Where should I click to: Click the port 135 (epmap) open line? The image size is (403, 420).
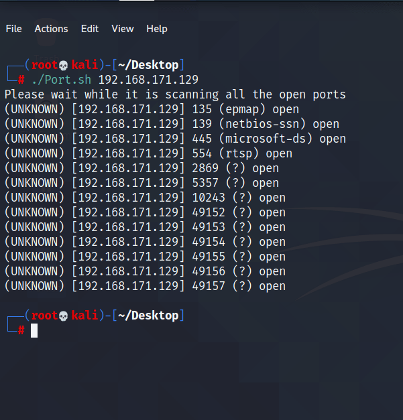152,109
